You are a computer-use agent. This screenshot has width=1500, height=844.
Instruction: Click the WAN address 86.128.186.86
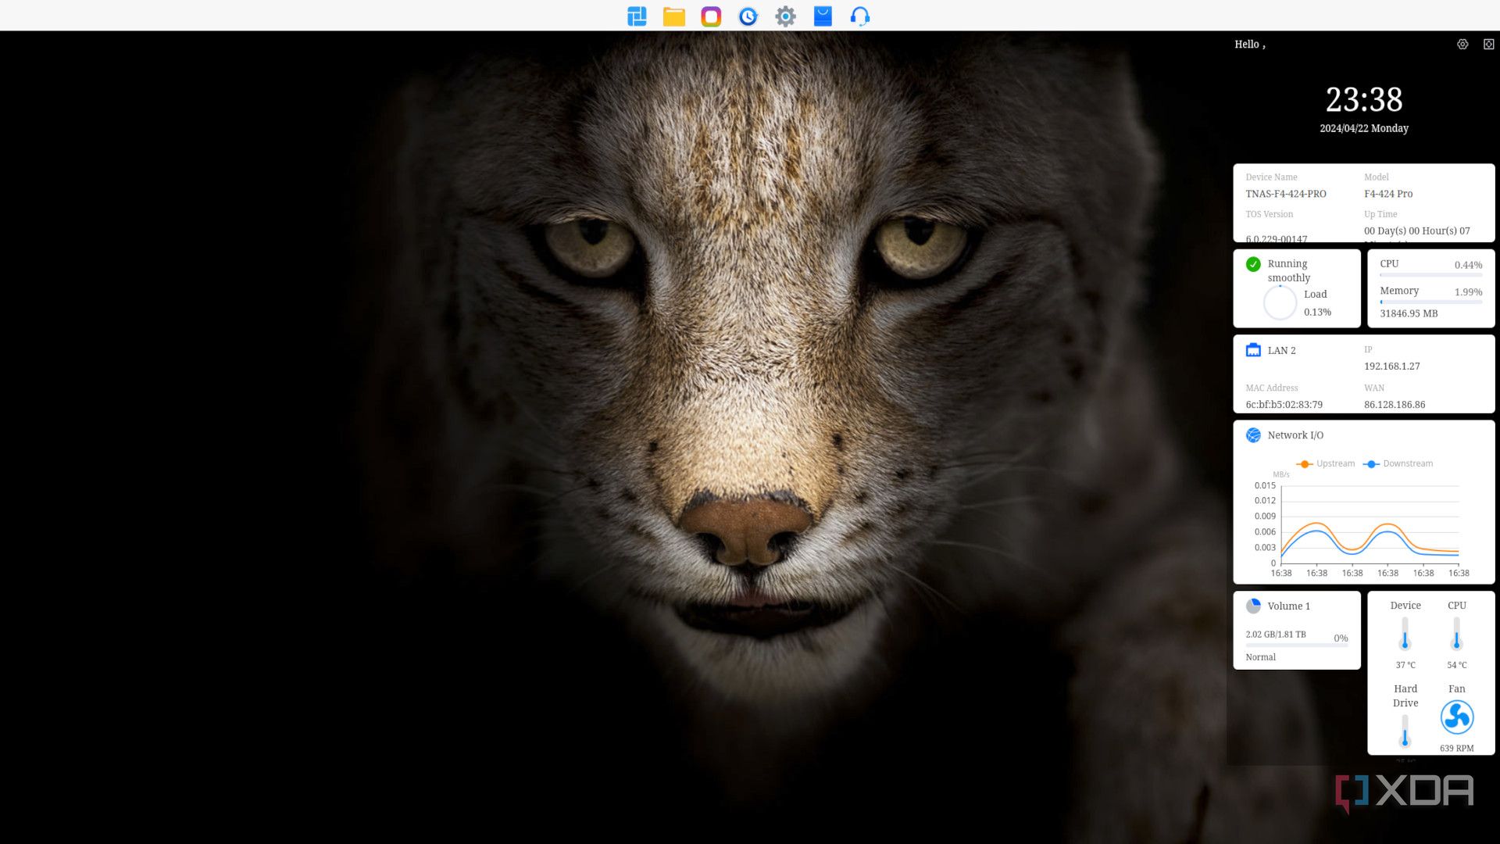pos(1395,405)
